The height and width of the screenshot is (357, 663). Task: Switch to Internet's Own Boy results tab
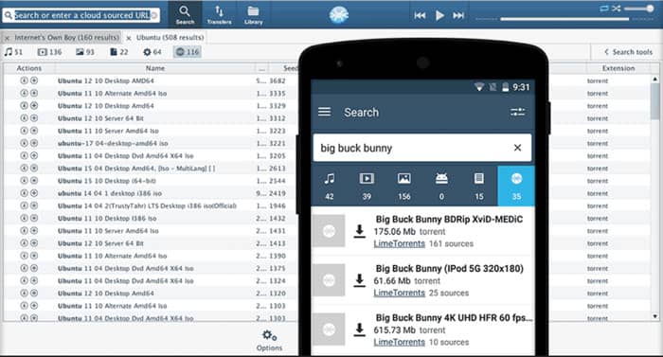[x=66, y=38]
